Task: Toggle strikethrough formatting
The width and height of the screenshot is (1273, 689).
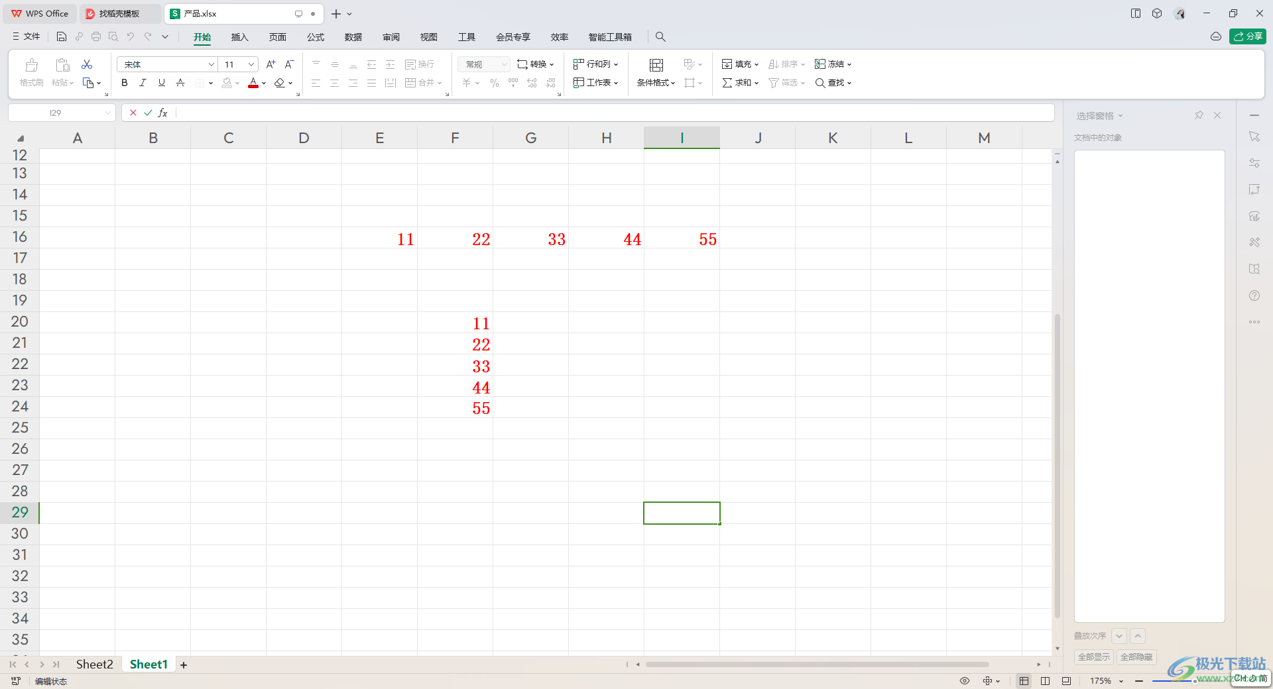Action: pos(180,83)
